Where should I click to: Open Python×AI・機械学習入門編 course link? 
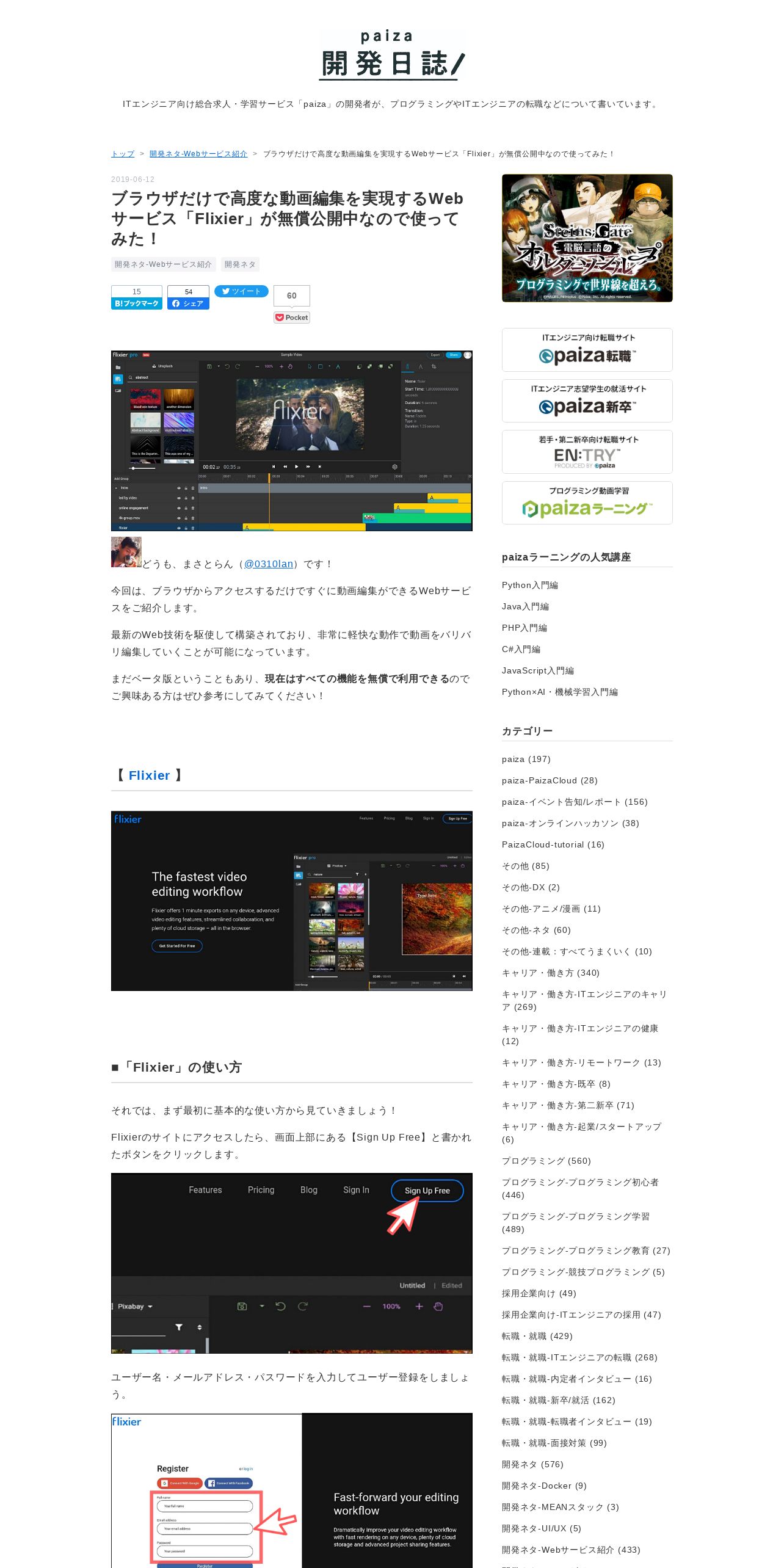pos(560,692)
